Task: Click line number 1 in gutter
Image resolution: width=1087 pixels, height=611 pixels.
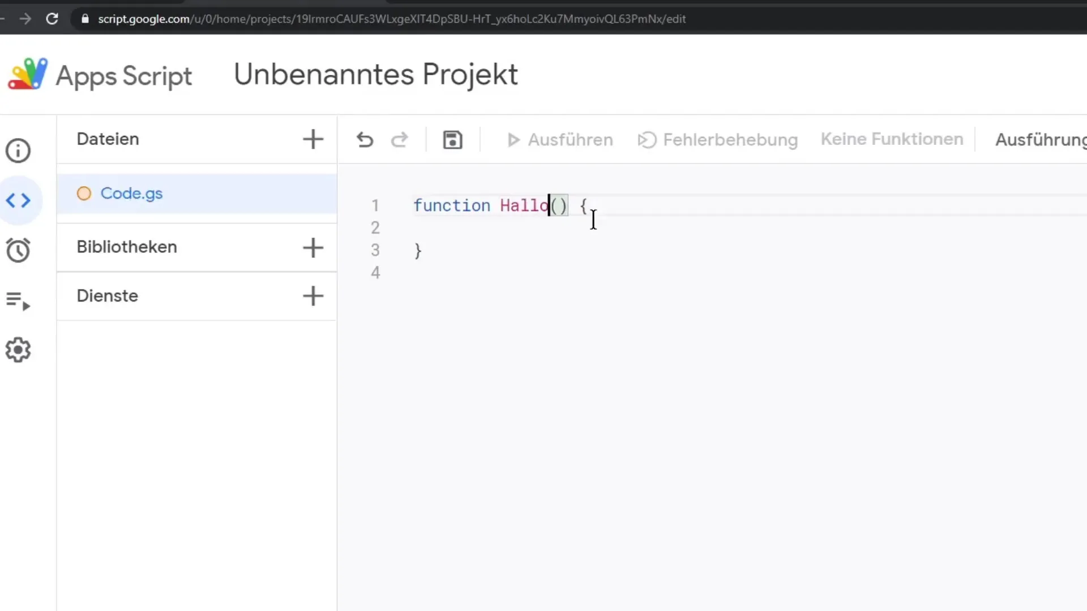Action: pos(375,205)
